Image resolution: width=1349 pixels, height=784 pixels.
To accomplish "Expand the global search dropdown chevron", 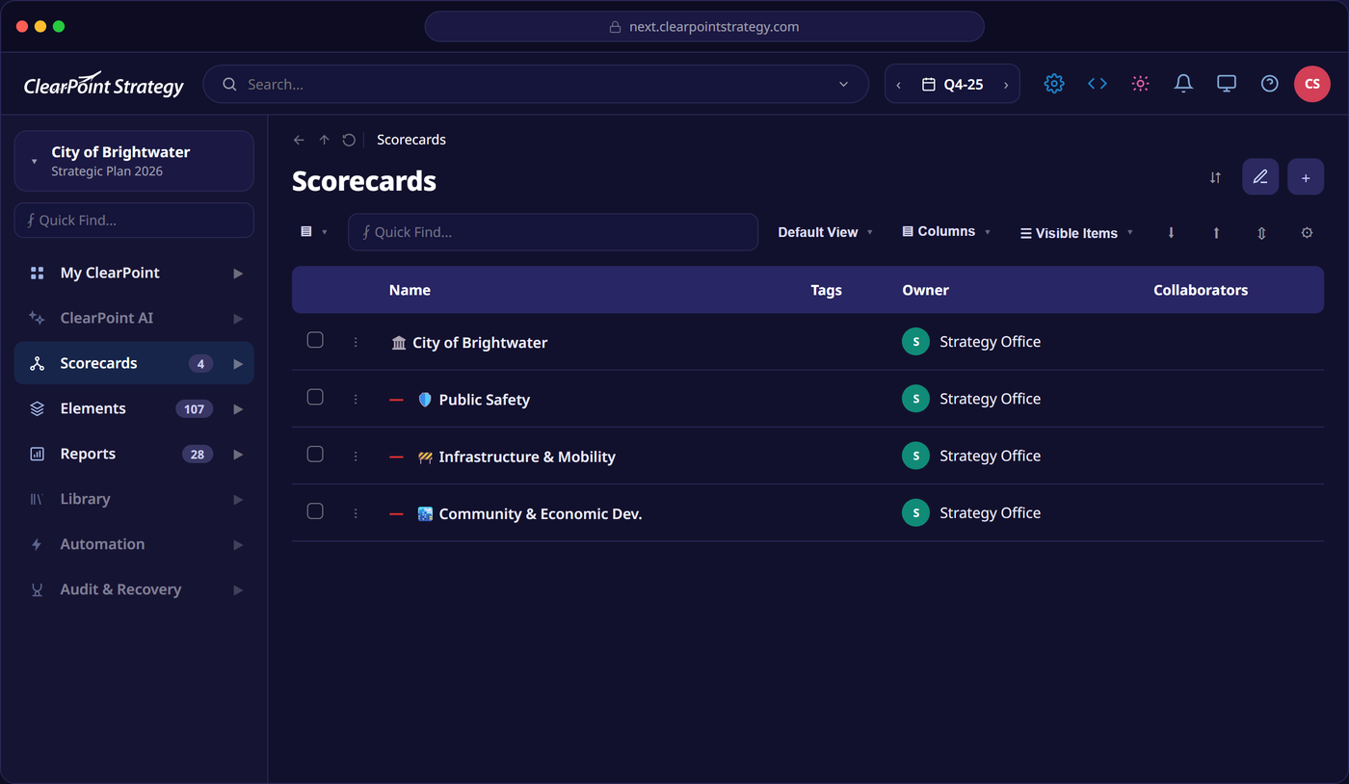I will coord(844,85).
